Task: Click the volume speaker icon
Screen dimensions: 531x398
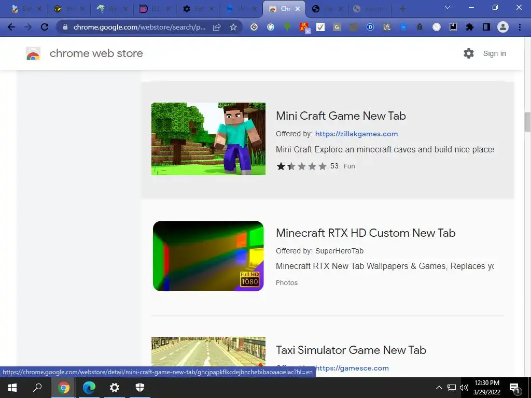Action: pos(464,388)
